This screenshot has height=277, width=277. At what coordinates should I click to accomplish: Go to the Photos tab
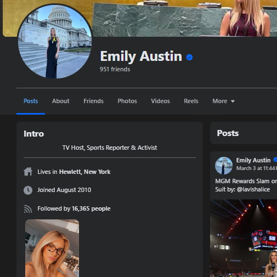pos(127,101)
